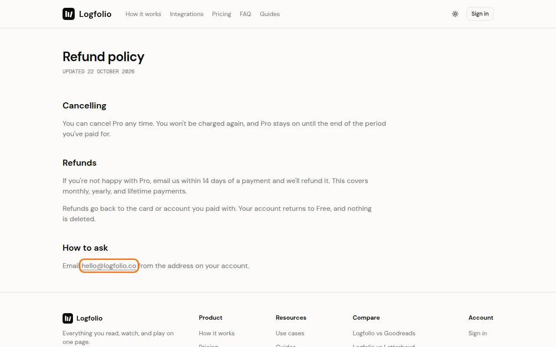Click the Sign in button in header
Image resolution: width=556 pixels, height=347 pixels.
click(x=480, y=14)
